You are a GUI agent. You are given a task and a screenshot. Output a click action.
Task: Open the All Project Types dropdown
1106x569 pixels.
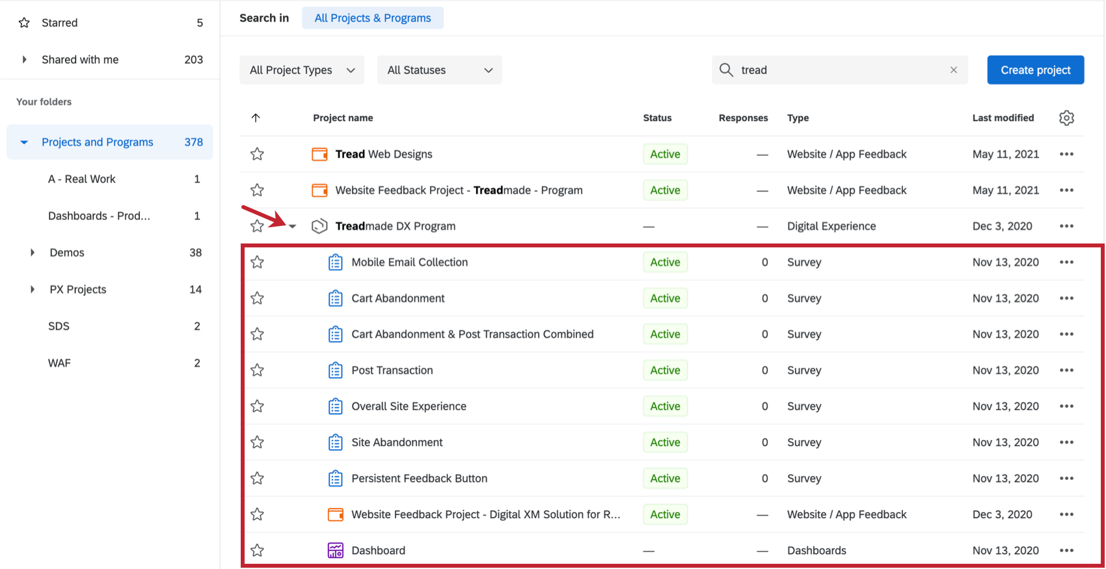tap(302, 70)
